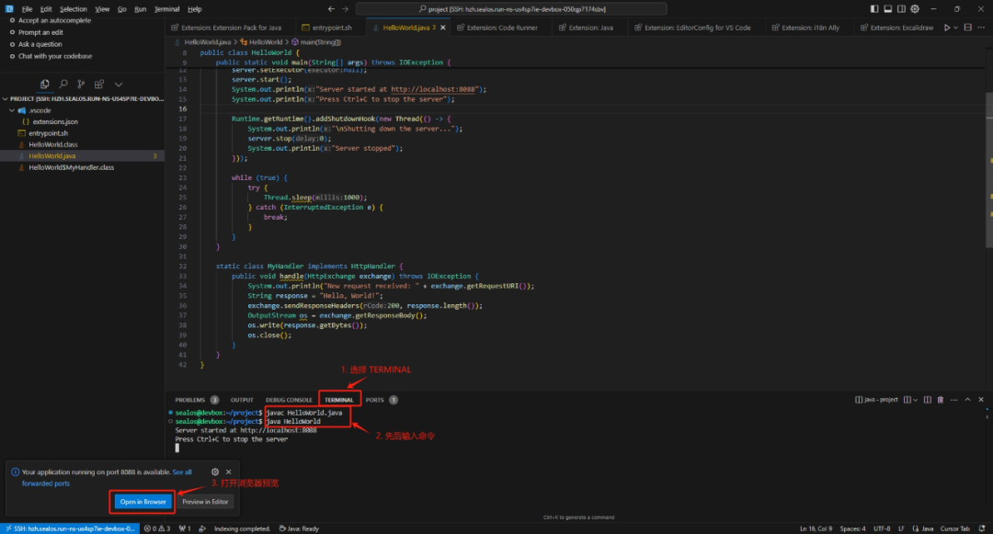Kill terminal with the trash icon
993x534 pixels.
940,400
